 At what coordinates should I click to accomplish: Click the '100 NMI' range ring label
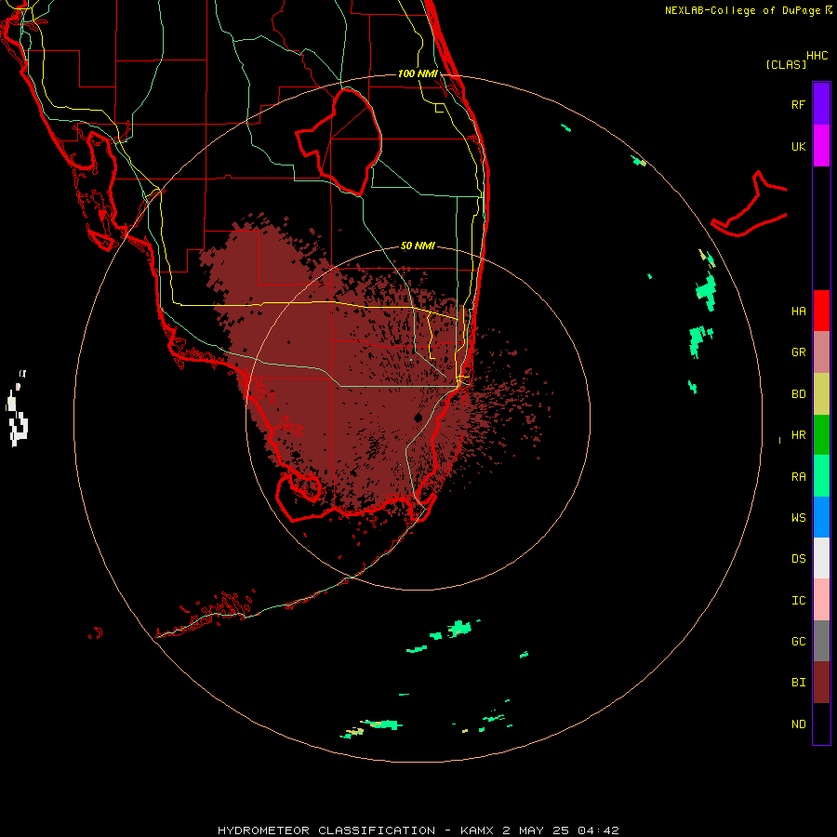(x=418, y=73)
